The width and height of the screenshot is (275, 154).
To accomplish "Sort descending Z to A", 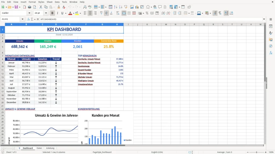I will coord(121,7).
